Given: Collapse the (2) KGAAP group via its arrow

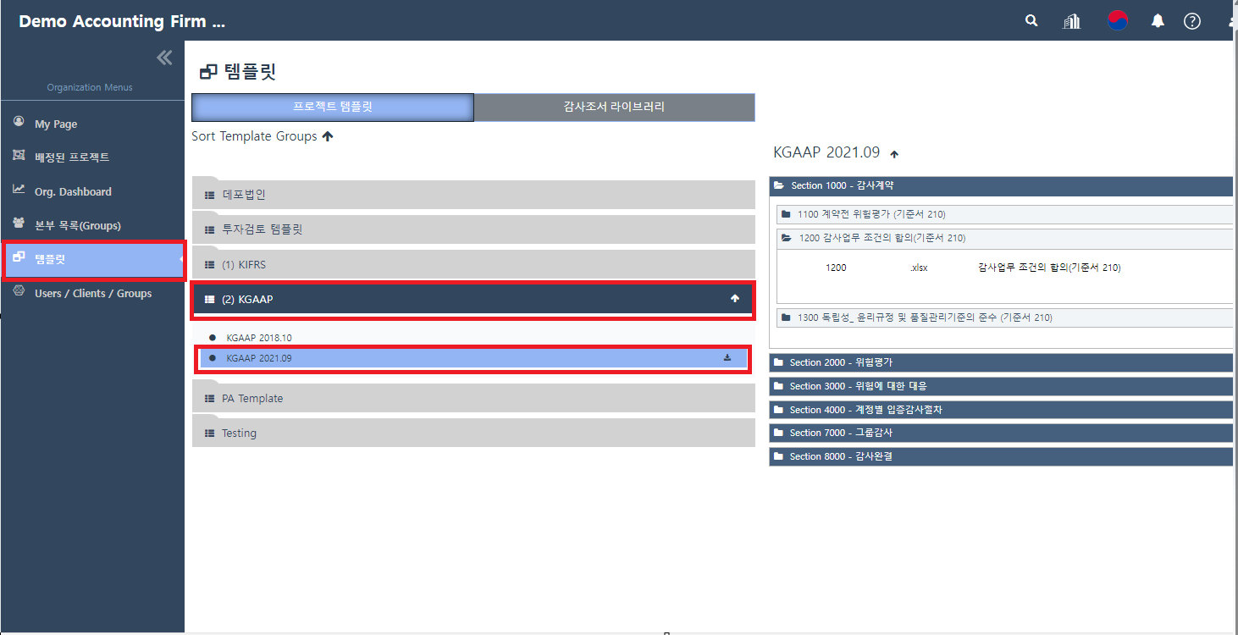Looking at the screenshot, I should click(734, 298).
